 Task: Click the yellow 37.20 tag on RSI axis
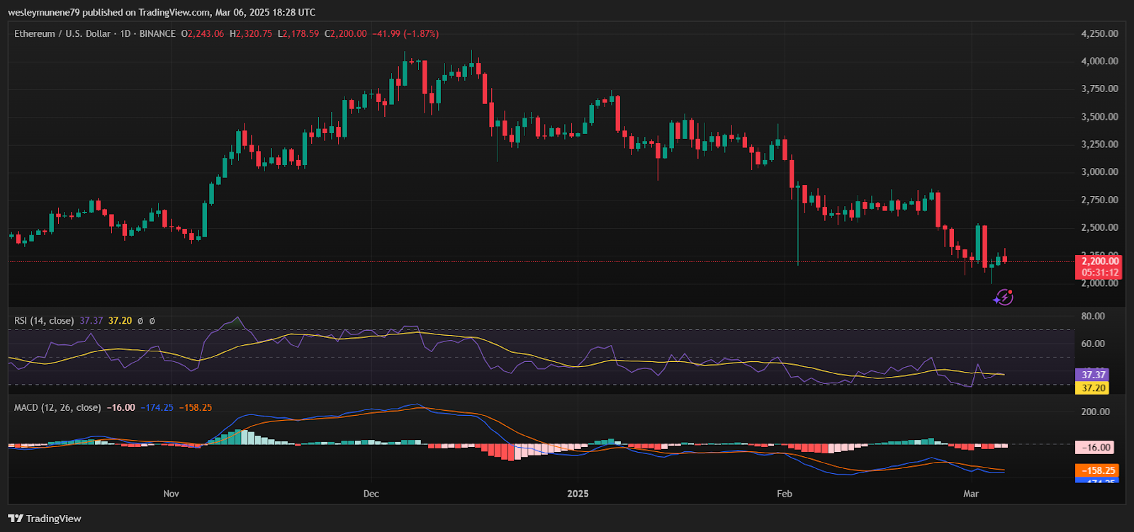pyautogui.click(x=1093, y=387)
